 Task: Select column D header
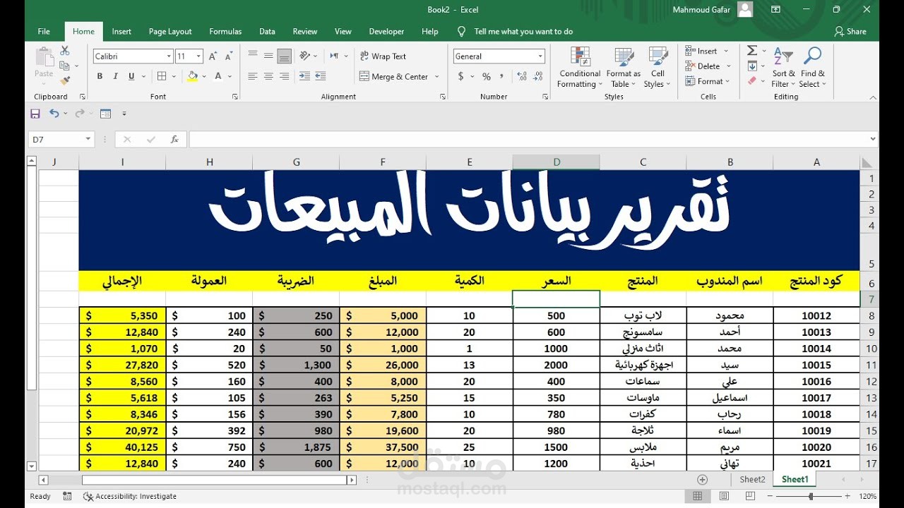pyautogui.click(x=557, y=162)
